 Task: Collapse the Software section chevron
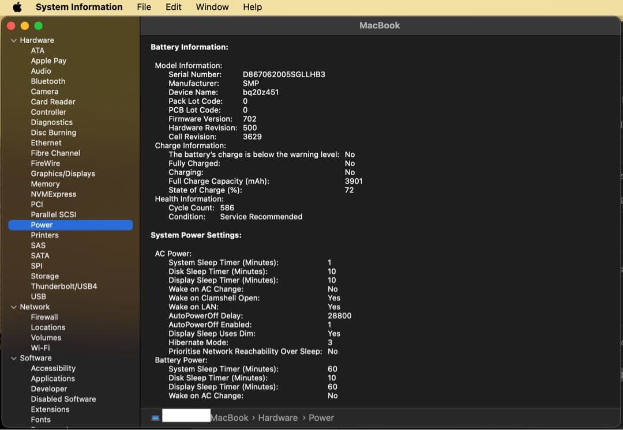14,359
